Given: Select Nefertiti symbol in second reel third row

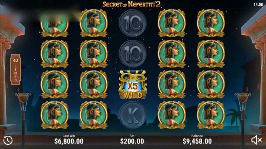Looking at the screenshot, I should coord(94,84).
